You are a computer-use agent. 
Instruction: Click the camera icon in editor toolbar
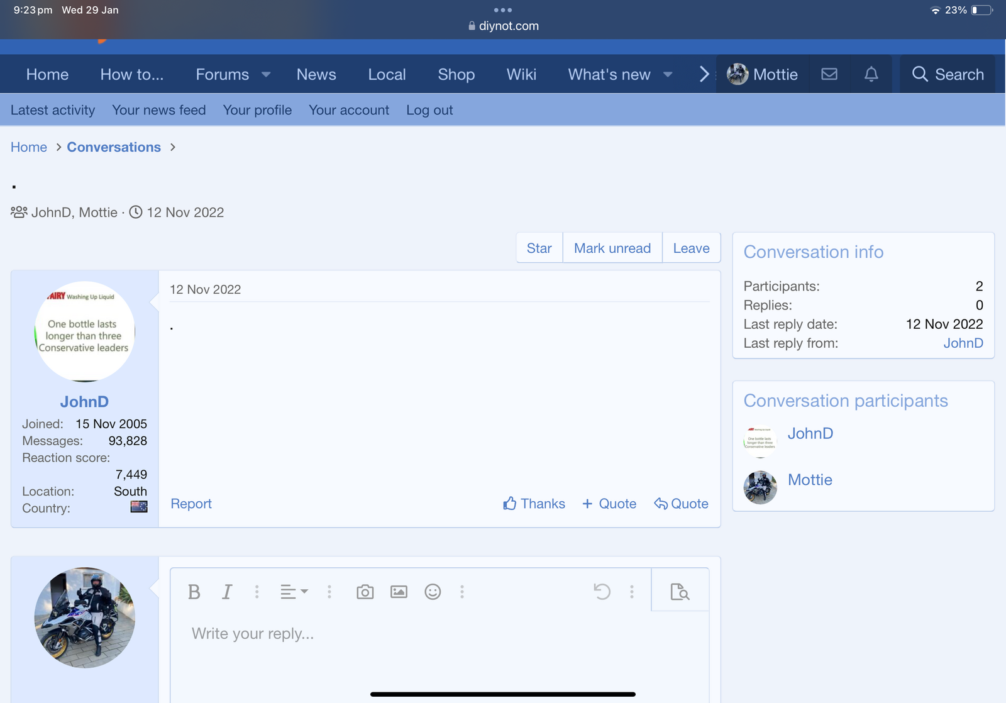click(x=365, y=592)
